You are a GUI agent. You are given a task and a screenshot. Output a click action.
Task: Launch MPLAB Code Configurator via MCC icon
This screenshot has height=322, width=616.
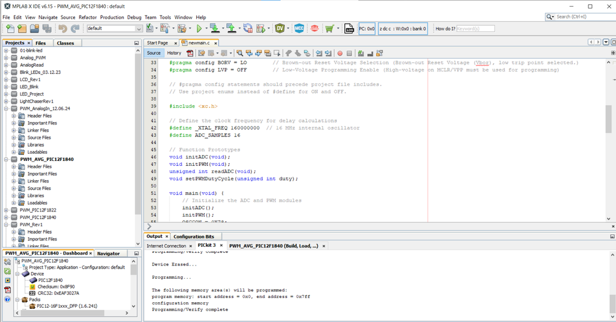[299, 28]
